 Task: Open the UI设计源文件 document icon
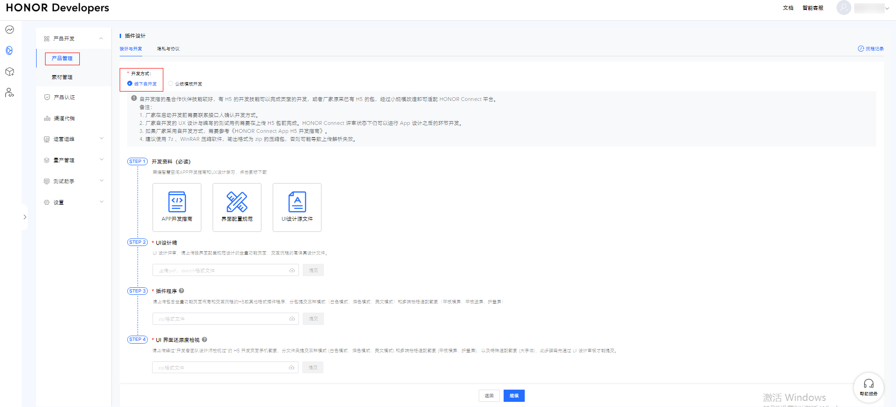coord(297,202)
